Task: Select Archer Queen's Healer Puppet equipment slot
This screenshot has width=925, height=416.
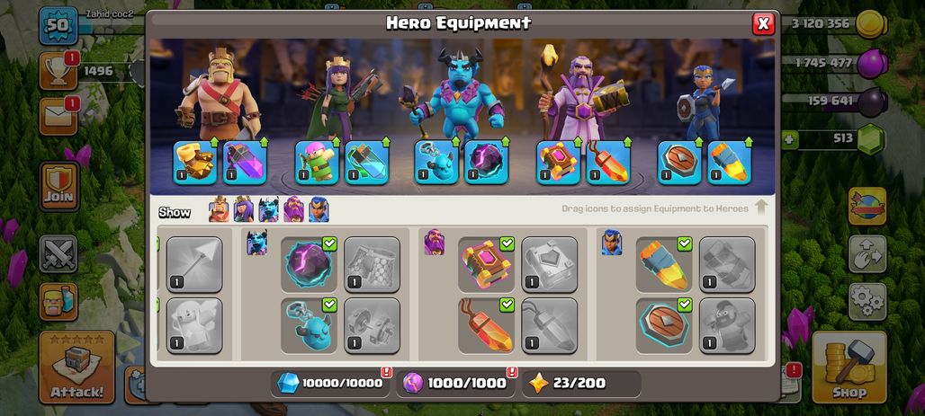Action: [x=317, y=163]
